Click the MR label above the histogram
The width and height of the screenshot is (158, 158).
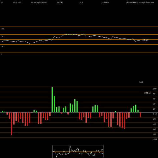coord(141,82)
